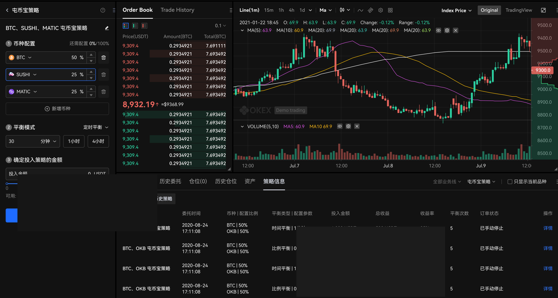Open the order book panel menu icon
The height and width of the screenshot is (298, 558).
(x=231, y=10)
